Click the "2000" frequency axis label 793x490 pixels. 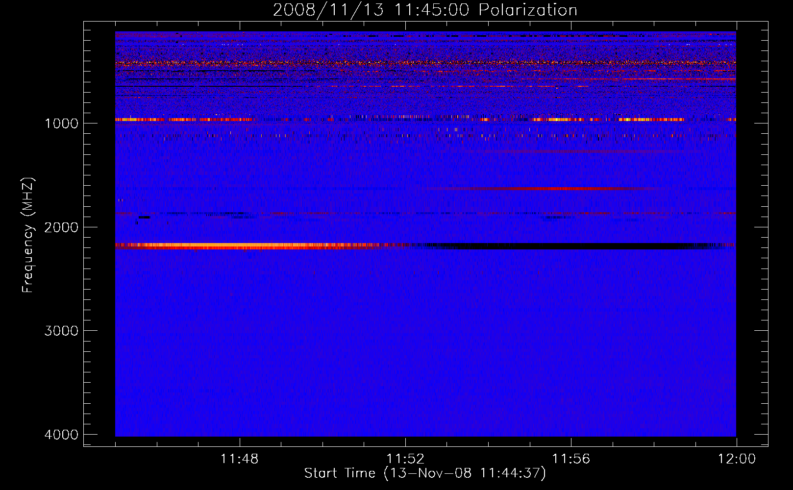click(x=61, y=227)
